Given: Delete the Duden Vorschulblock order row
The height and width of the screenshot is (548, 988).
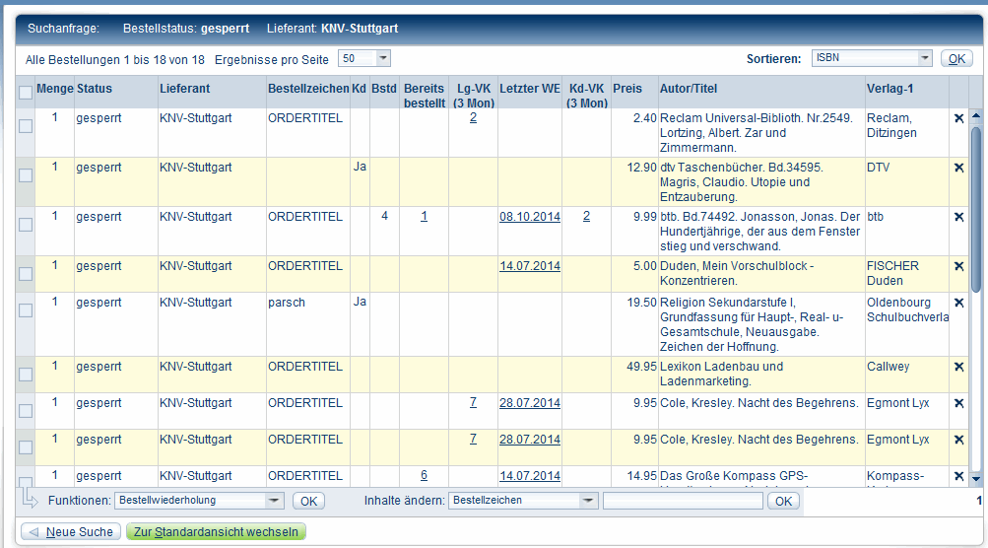Looking at the screenshot, I should (958, 266).
